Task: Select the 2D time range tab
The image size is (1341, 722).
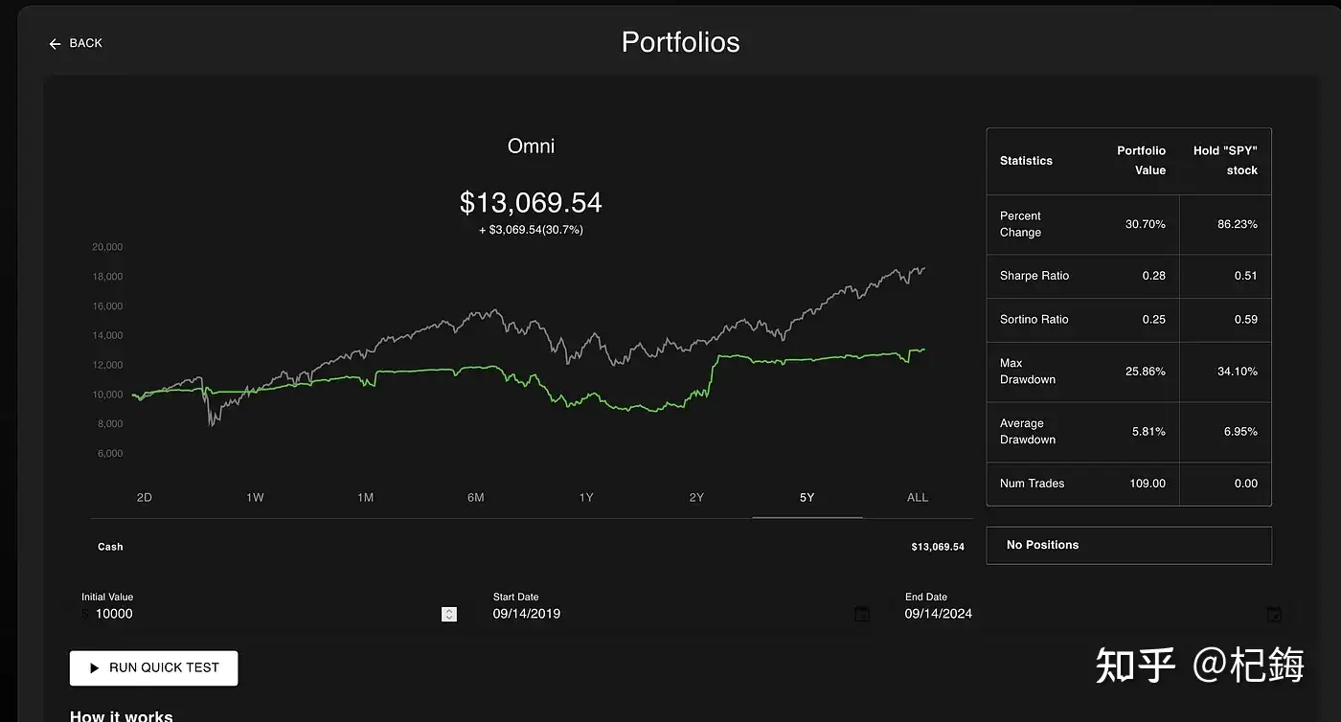Action: point(145,497)
